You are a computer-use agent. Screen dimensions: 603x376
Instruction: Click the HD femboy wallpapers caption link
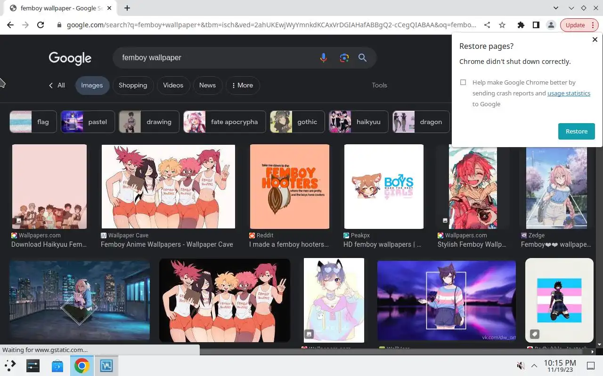pos(382,244)
